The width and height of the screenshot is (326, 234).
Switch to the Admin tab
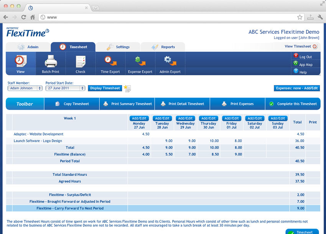(28, 47)
